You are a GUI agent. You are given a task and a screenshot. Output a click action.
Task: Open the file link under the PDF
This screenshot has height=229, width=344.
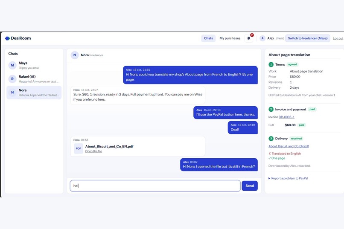[93, 151]
